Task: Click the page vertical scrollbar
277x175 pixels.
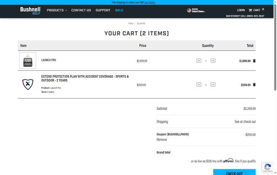Action: pyautogui.click(x=275, y=48)
